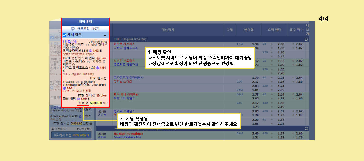Select 2.05 over odds for Philadelphia
This screenshot has width=364, height=161.
coord(281,78)
